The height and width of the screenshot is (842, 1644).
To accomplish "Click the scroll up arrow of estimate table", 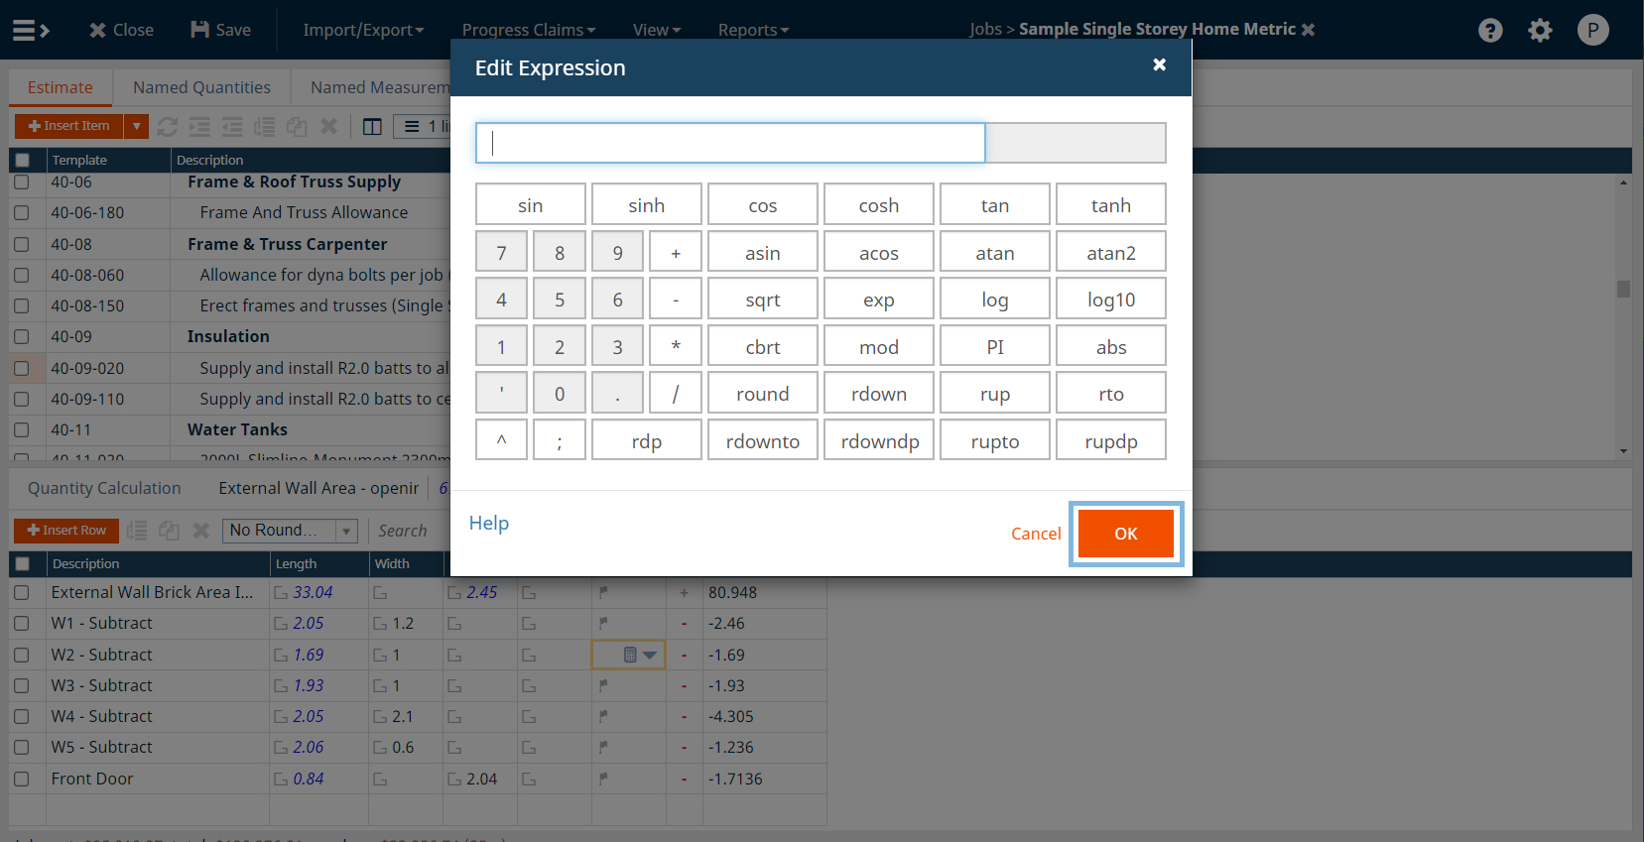I will click(1623, 181).
